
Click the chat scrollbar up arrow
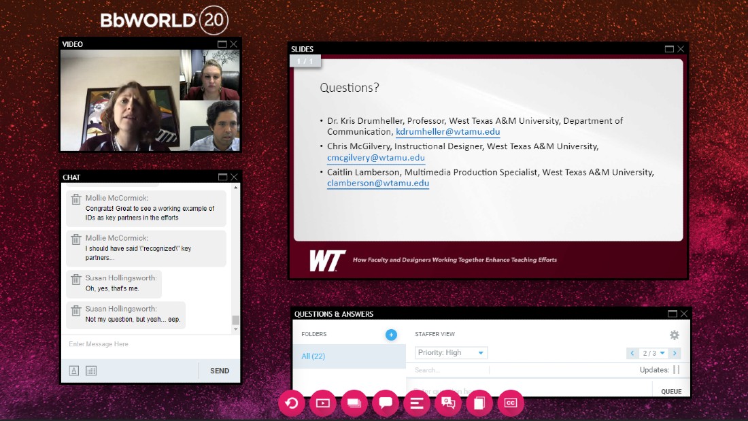click(236, 188)
